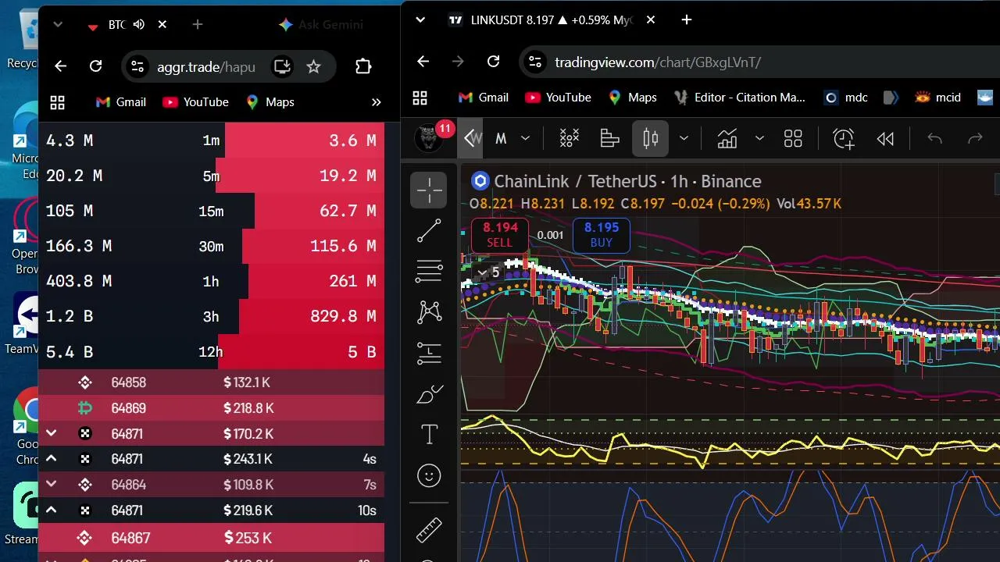This screenshot has height=562, width=1000.
Task: Click install app icon in aggr.trade address bar
Action: (282, 67)
